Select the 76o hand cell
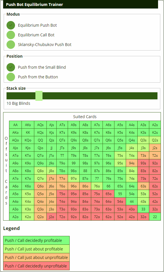This screenshot has width=164, height=272. 97,186
